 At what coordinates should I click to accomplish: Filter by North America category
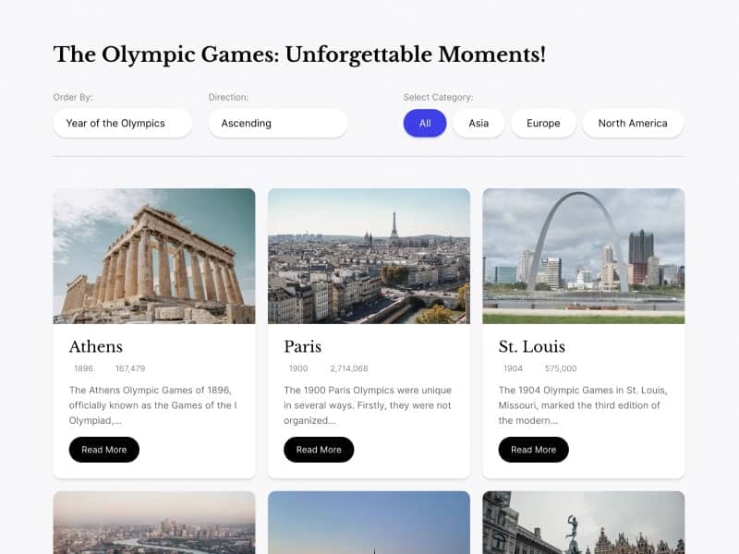point(633,124)
